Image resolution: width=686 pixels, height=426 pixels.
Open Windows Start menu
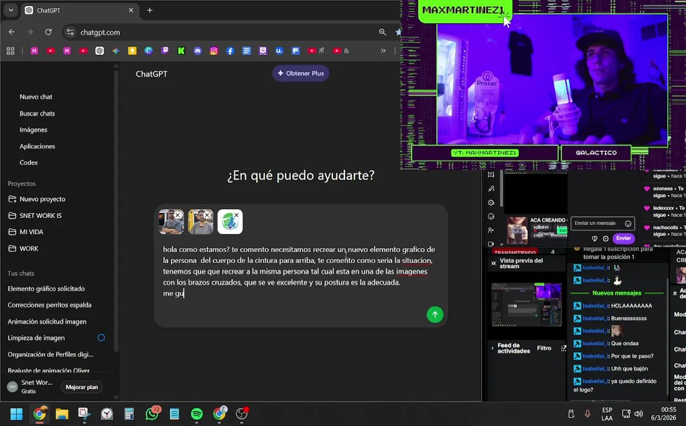point(16,414)
